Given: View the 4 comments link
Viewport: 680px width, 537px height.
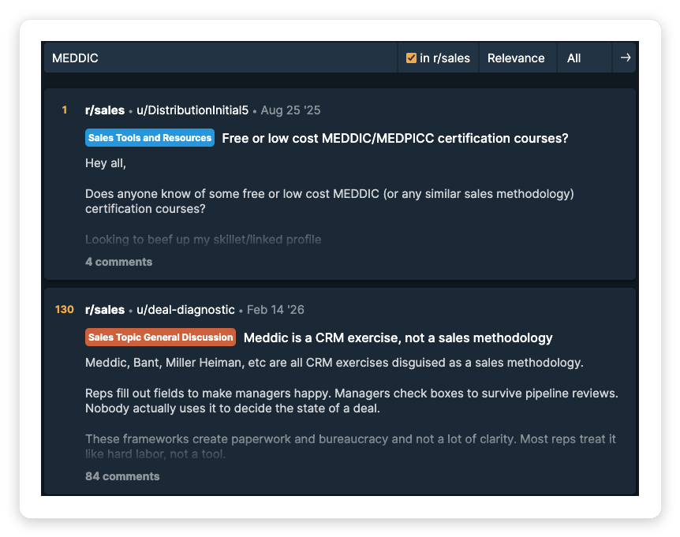Looking at the screenshot, I should tap(119, 262).
